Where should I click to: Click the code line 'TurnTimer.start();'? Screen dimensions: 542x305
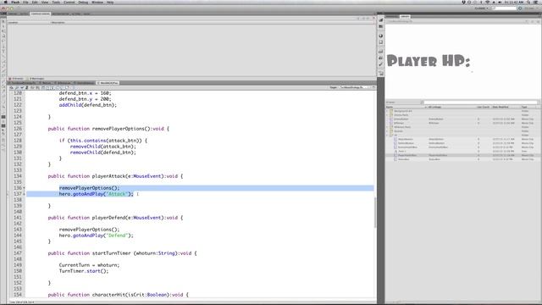pos(84,271)
